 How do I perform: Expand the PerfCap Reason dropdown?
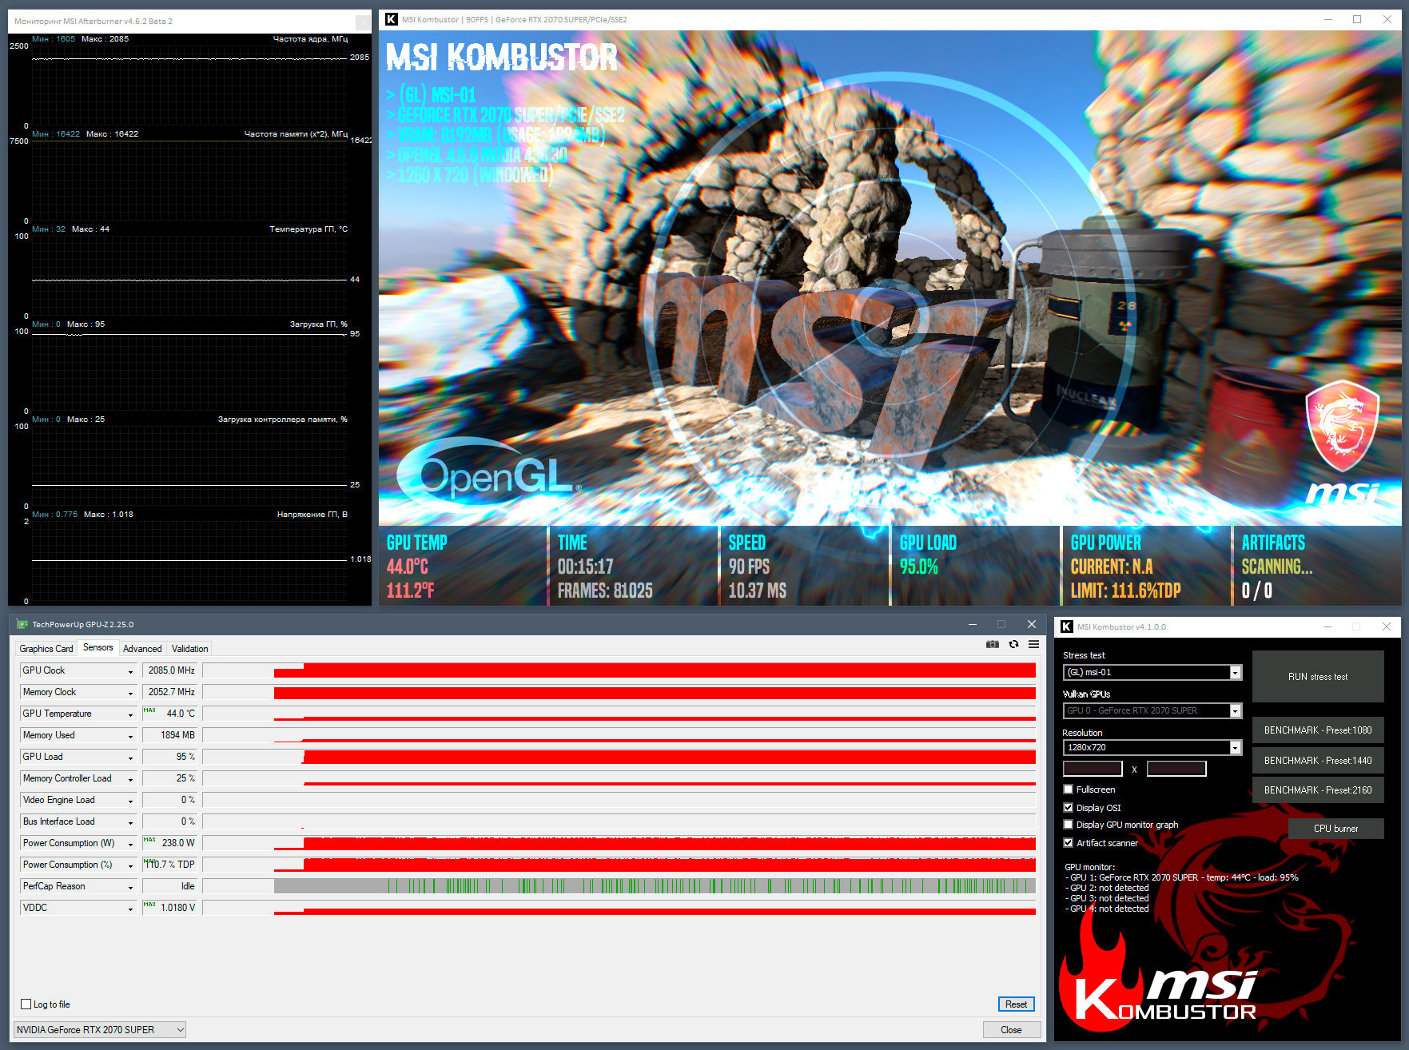click(x=130, y=887)
